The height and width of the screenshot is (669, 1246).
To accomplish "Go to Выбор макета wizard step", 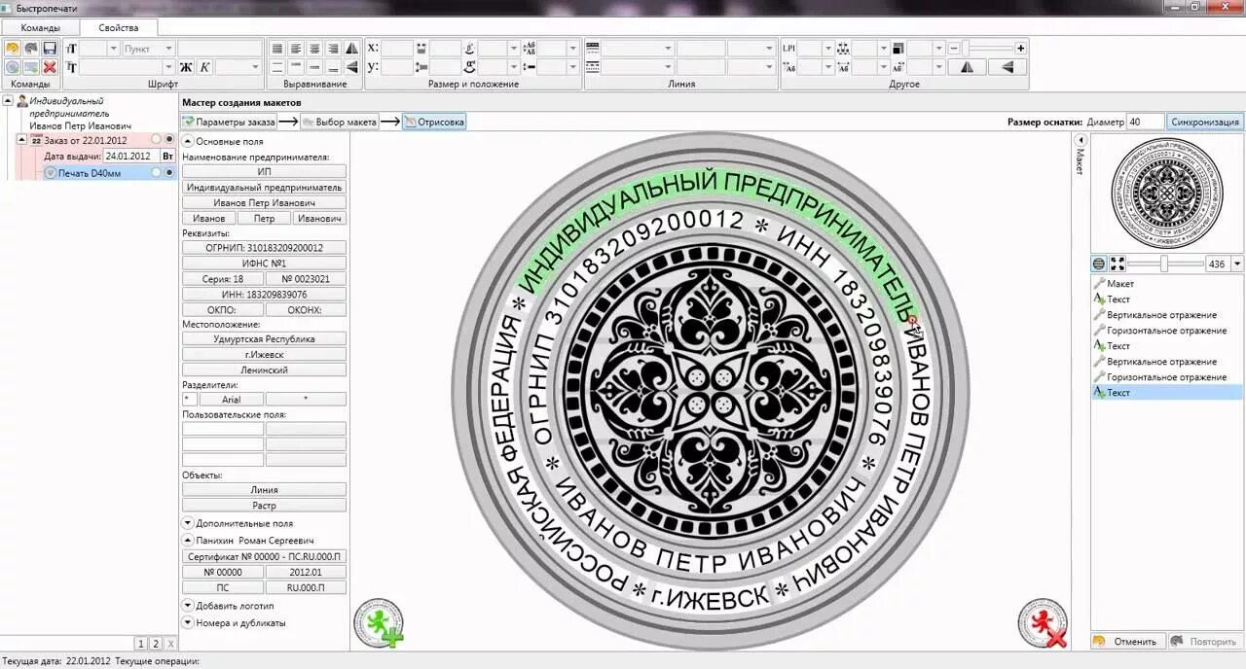I will pos(339,122).
